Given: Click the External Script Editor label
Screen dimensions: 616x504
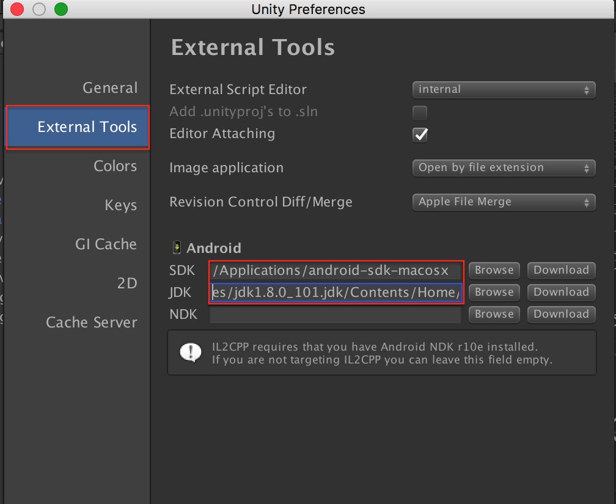Looking at the screenshot, I should point(238,90).
